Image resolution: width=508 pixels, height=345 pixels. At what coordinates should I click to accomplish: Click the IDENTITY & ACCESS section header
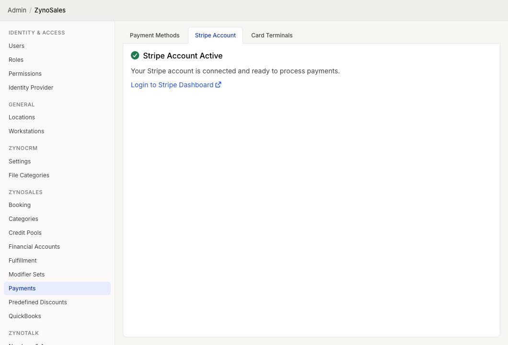[x=36, y=33]
